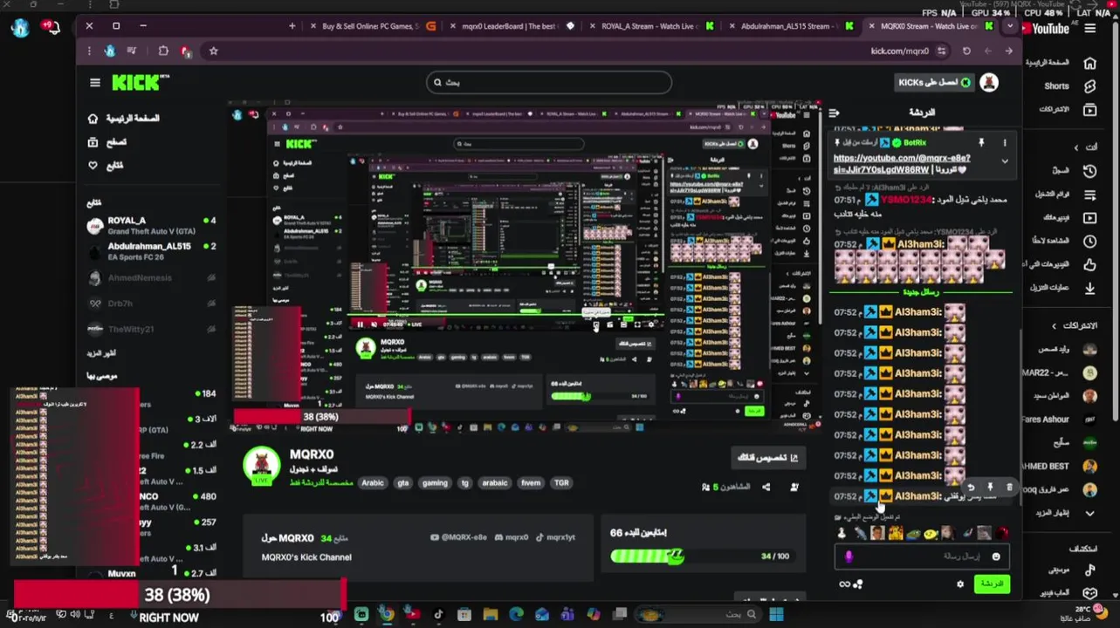Click the share icon under the stream
Image resolution: width=1120 pixels, height=628 pixels.
pos(766,487)
